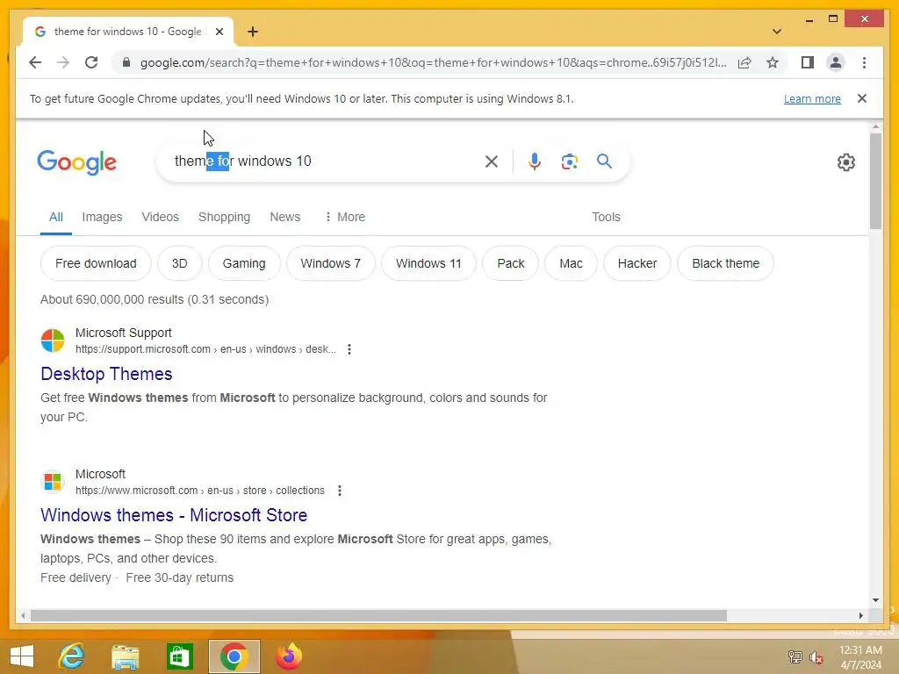Share this page using the share icon
The height and width of the screenshot is (674, 899).
pos(744,62)
